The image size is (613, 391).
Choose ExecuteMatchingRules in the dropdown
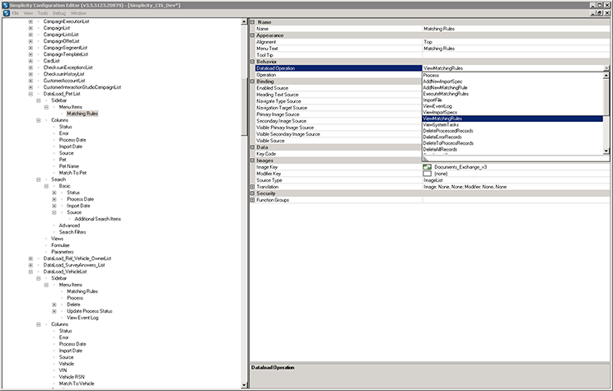pos(512,94)
